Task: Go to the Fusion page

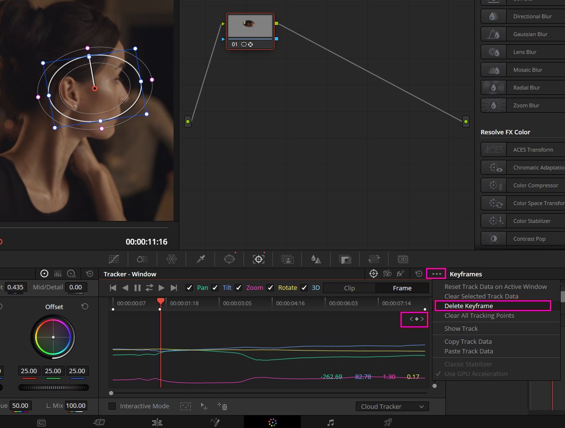Action: 215,423
